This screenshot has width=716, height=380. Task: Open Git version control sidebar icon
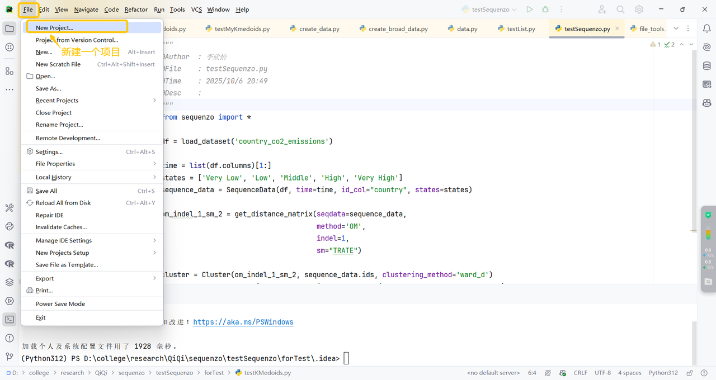point(10,356)
